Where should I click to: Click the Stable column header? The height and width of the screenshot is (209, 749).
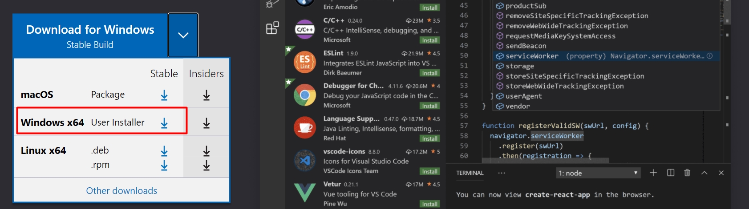coord(164,74)
